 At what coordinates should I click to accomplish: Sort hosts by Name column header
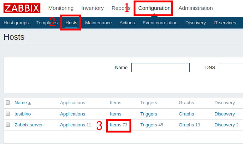(x=20, y=103)
